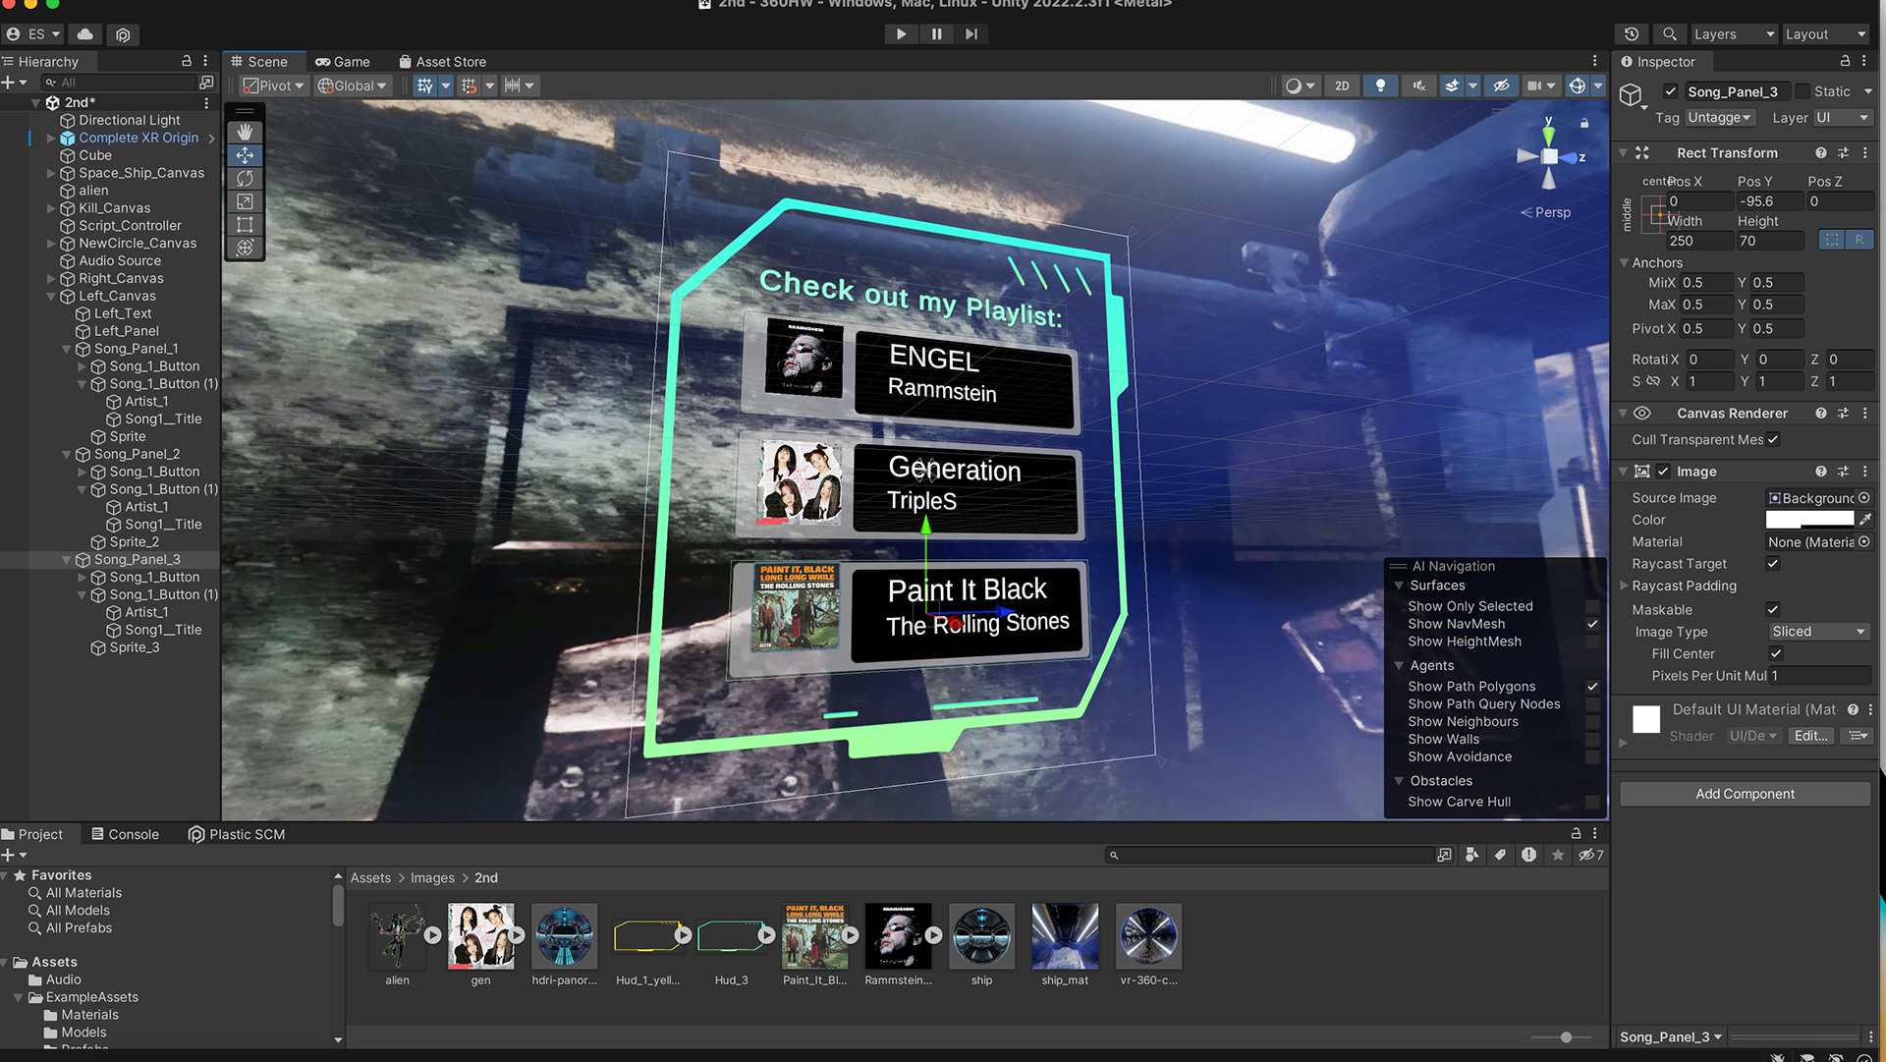
Task: Expand the Kill_Canvas hierarchy item
Action: pos(51,208)
